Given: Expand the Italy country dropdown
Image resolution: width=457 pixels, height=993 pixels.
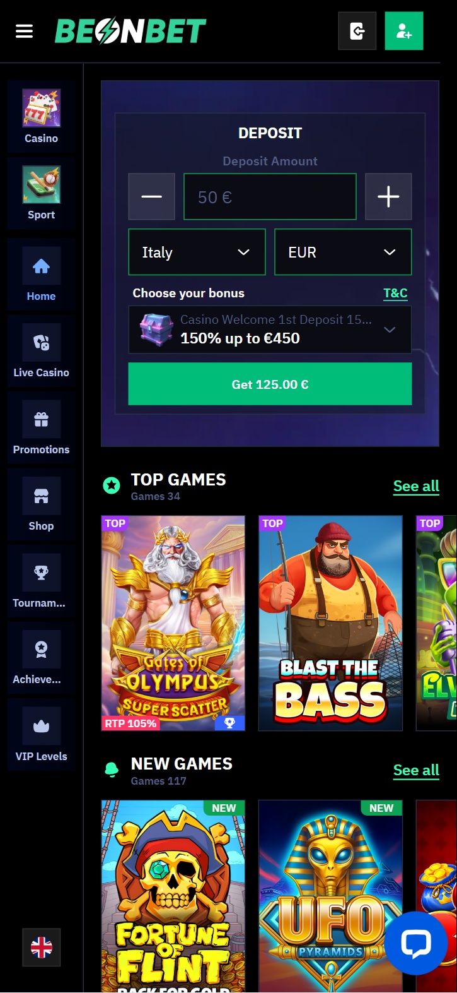Looking at the screenshot, I should 197,252.
